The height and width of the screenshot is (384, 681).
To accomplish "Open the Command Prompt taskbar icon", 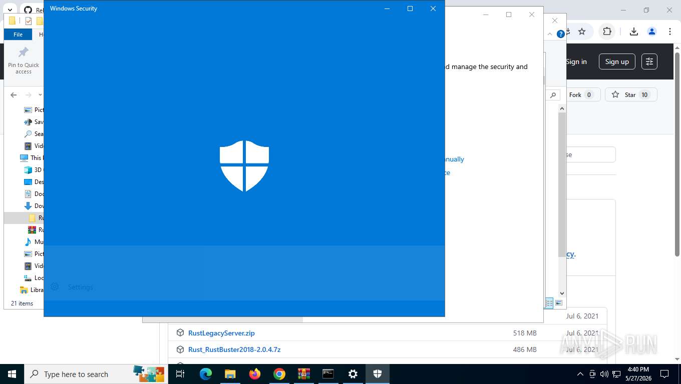I will pos(328,374).
